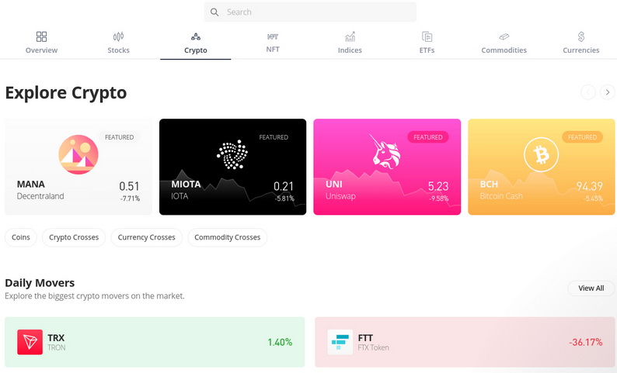Image resolution: width=617 pixels, height=373 pixels.
Task: Go to the Commodities tab
Action: [504, 43]
